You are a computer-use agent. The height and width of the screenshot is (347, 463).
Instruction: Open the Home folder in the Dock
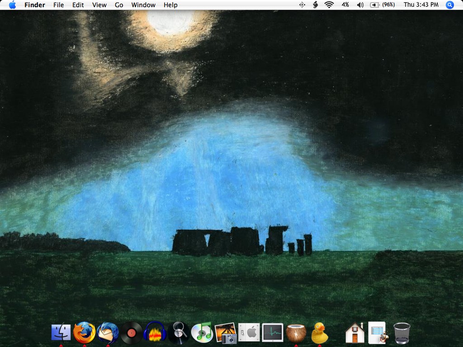click(x=355, y=333)
